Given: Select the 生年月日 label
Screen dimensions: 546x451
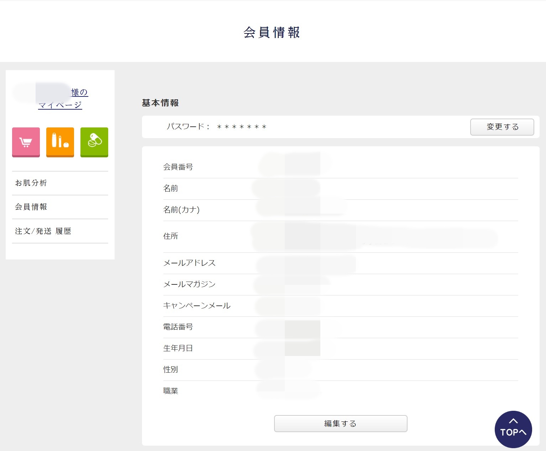Looking at the screenshot, I should pos(178,348).
